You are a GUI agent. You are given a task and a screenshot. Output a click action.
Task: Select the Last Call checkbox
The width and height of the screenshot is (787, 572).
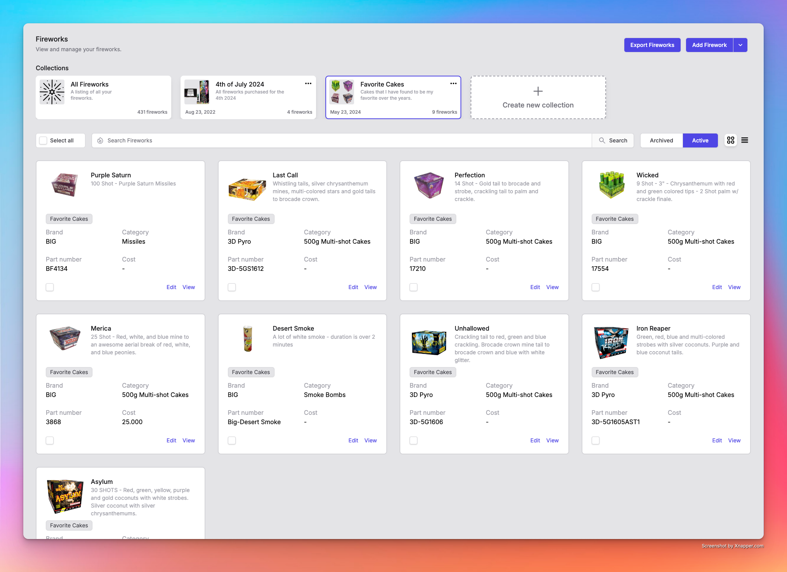coord(232,287)
